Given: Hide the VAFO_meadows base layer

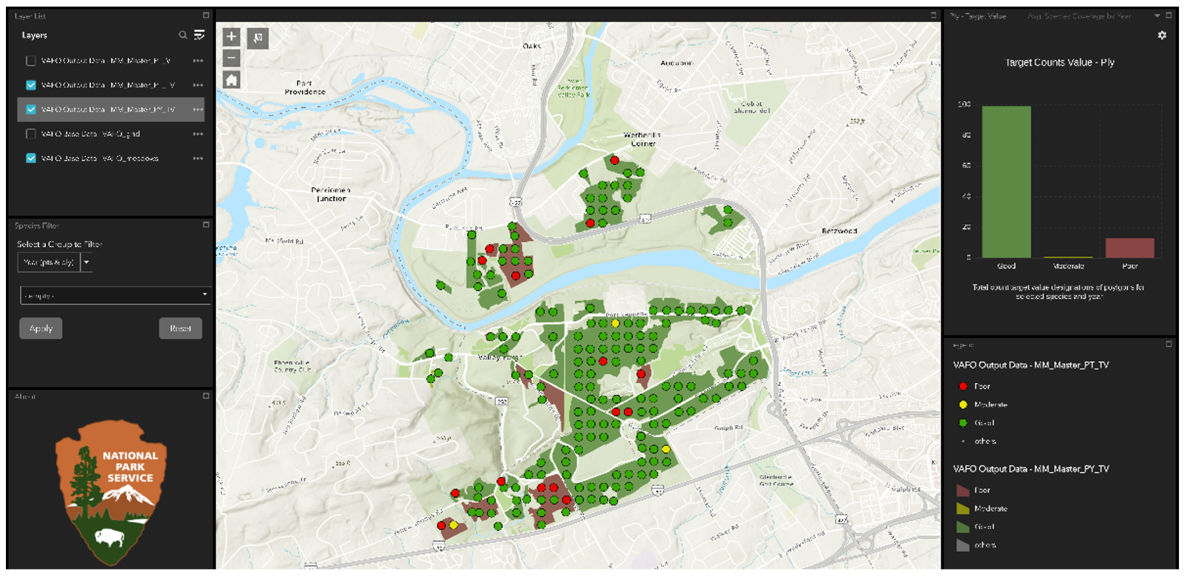Looking at the screenshot, I should click(x=31, y=158).
